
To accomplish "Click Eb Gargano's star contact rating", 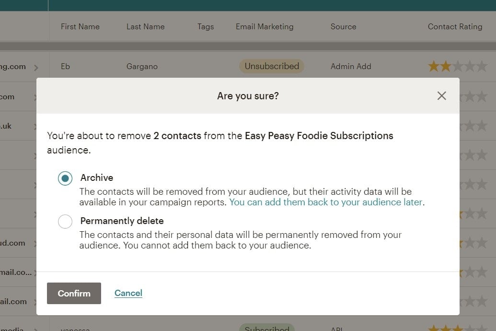I will pyautogui.click(x=457, y=67).
